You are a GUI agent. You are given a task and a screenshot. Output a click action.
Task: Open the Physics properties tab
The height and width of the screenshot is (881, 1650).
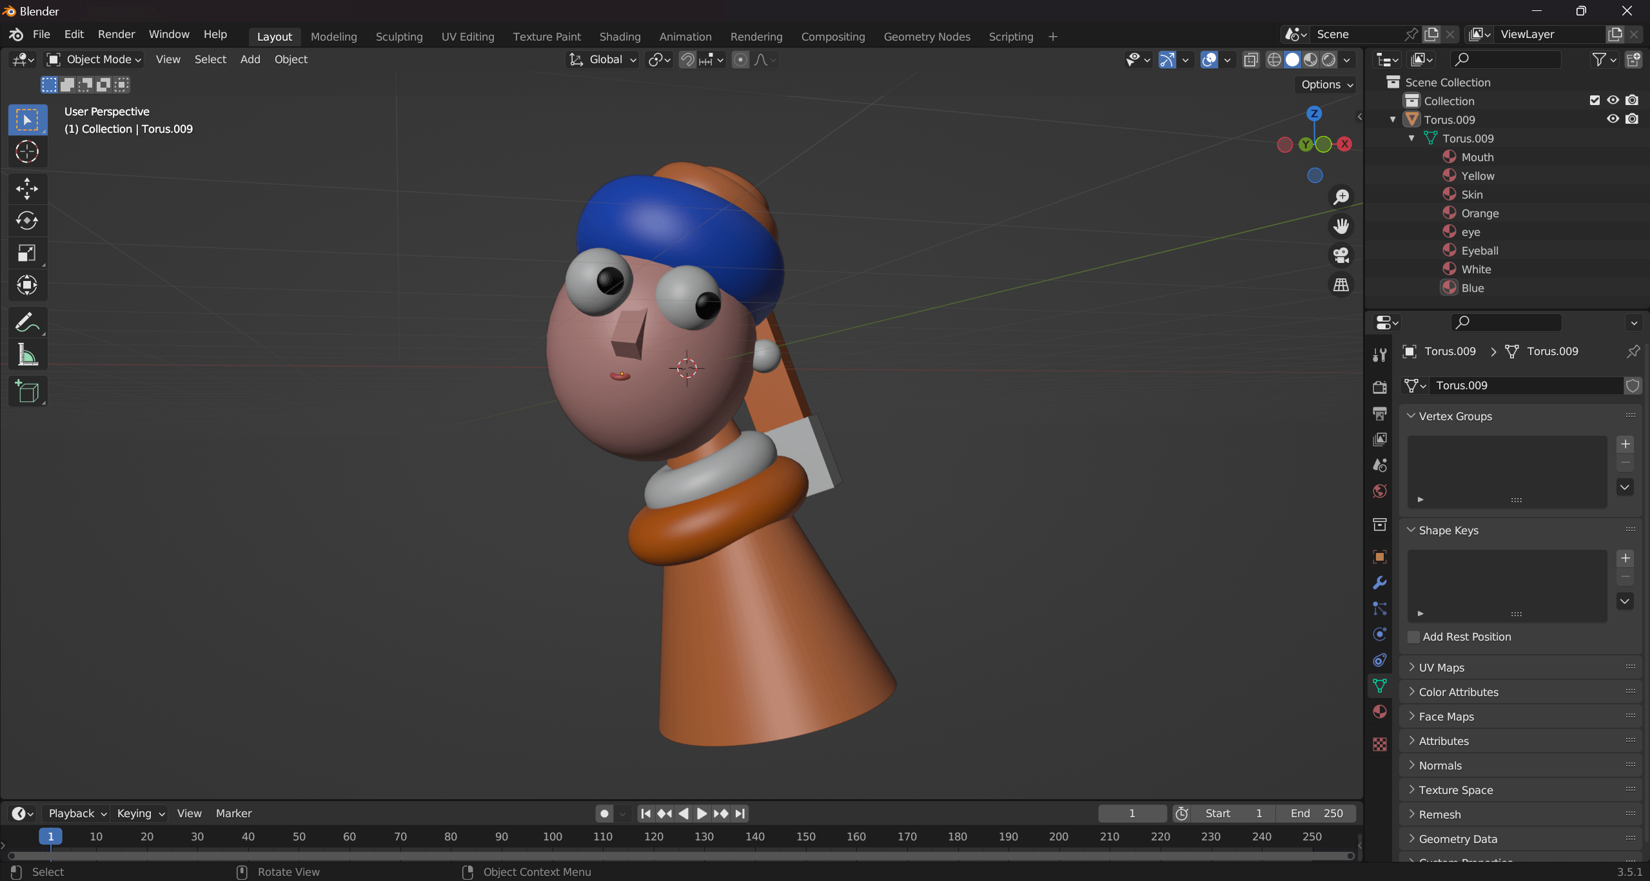pos(1380,635)
